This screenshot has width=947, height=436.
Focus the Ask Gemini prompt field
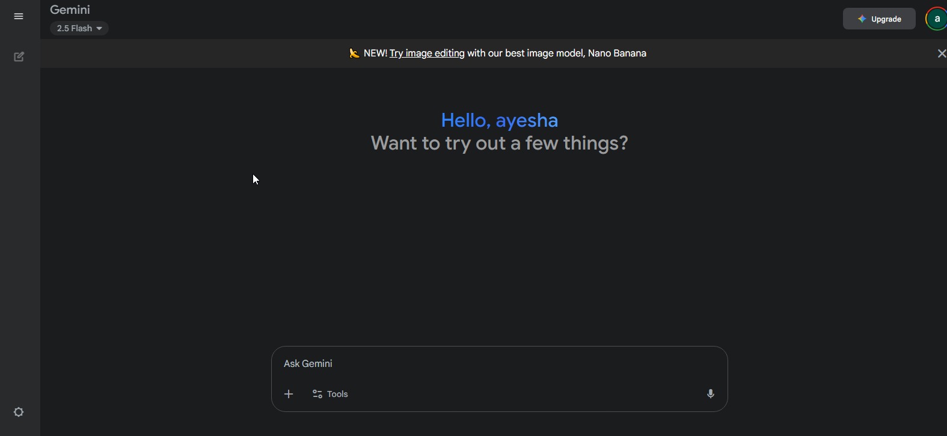click(x=499, y=364)
